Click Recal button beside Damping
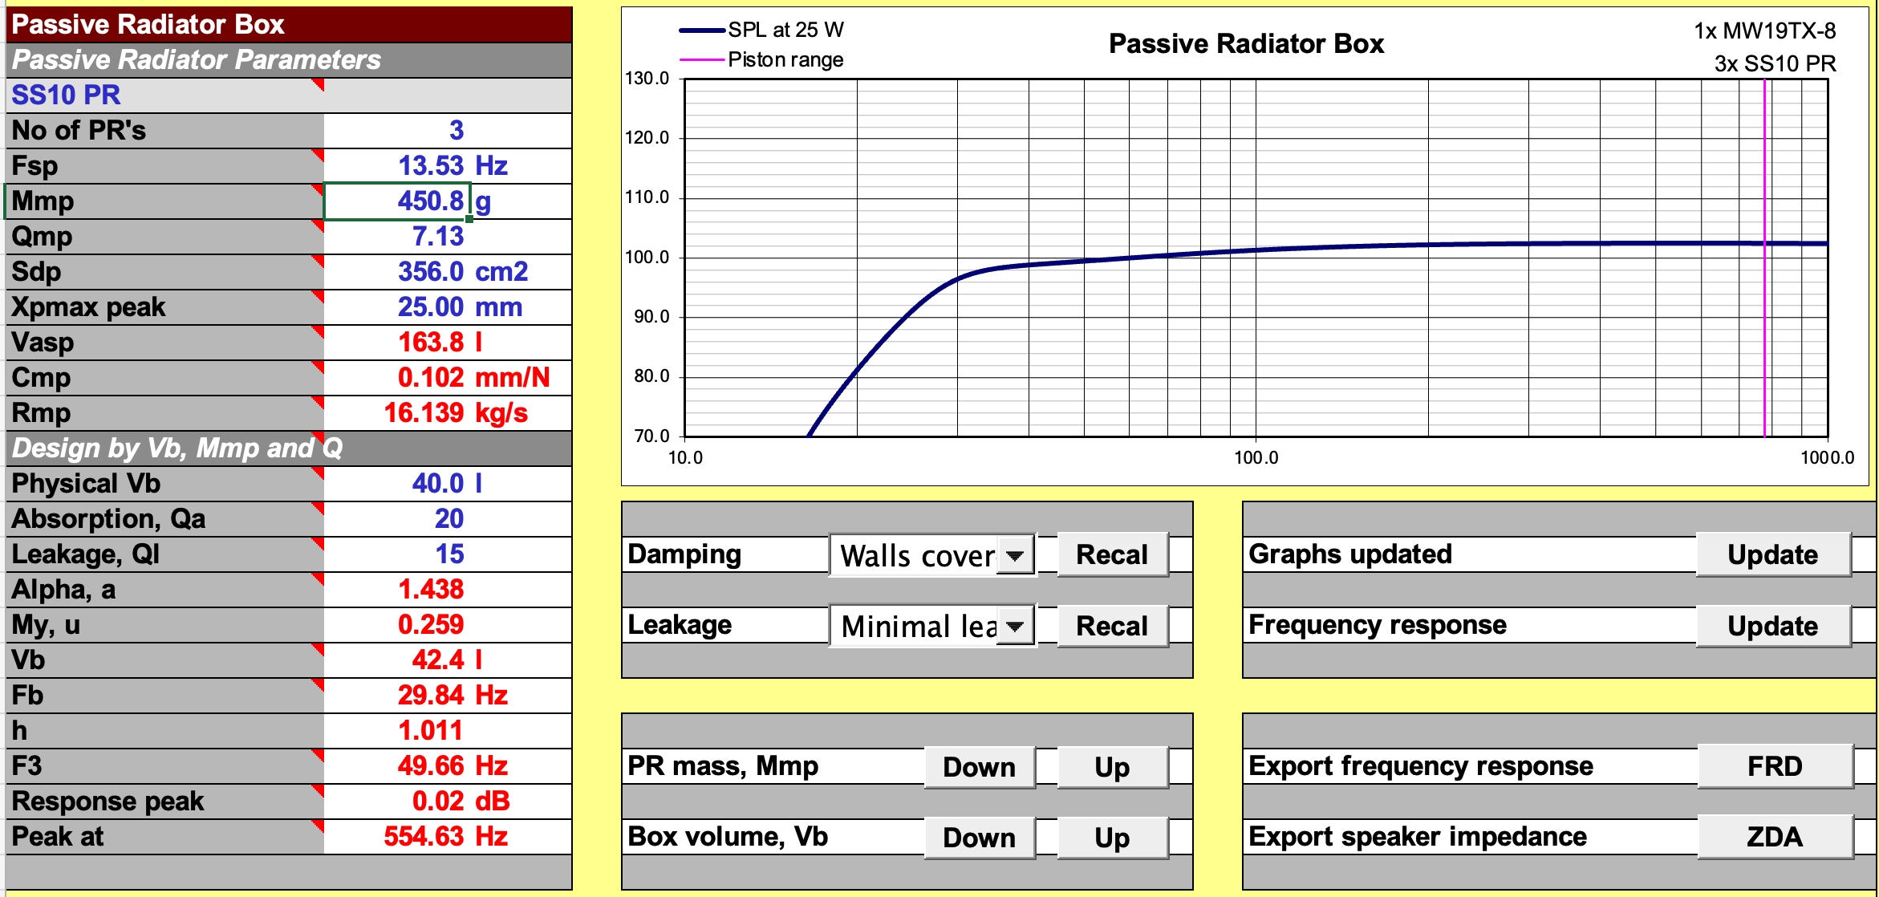 pyautogui.click(x=1112, y=554)
